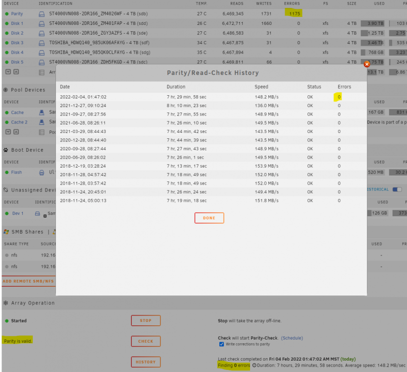Expand array devices up-arrow icon
The width and height of the screenshot is (407, 372).
click(x=16, y=71)
